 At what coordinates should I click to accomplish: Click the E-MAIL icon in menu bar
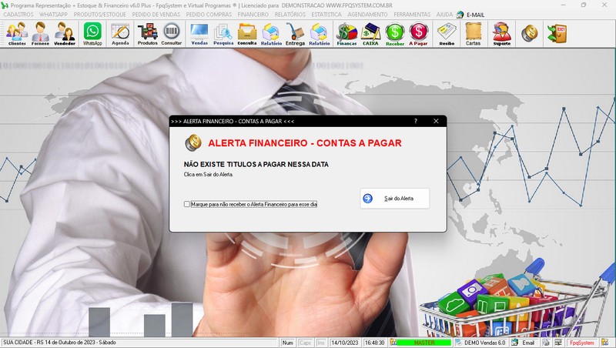pos(460,15)
